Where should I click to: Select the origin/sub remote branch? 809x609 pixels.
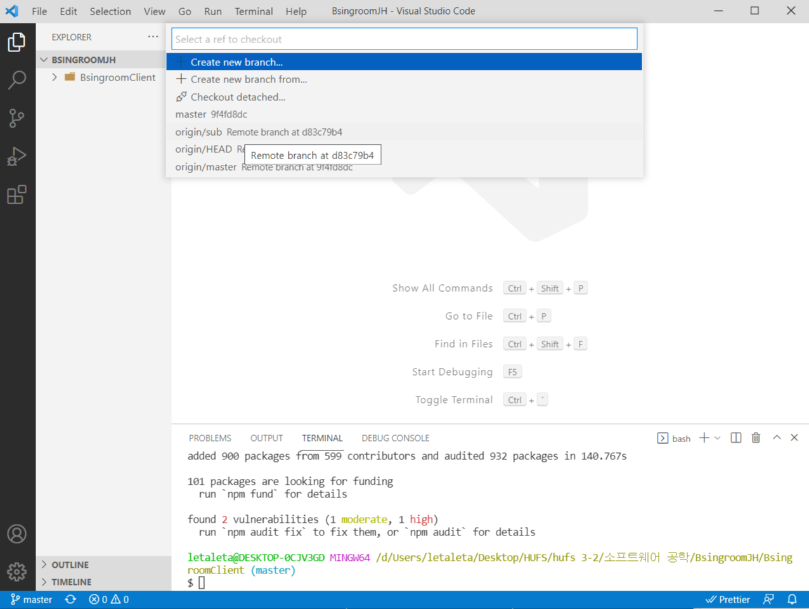point(404,132)
